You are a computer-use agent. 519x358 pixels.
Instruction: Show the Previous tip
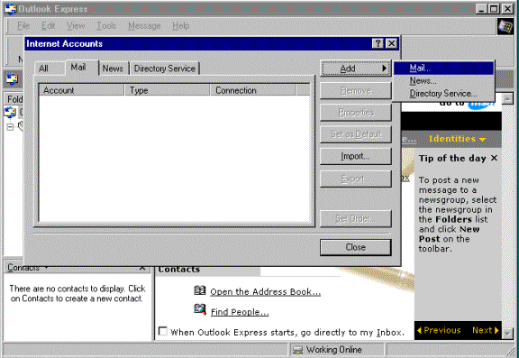point(439,330)
